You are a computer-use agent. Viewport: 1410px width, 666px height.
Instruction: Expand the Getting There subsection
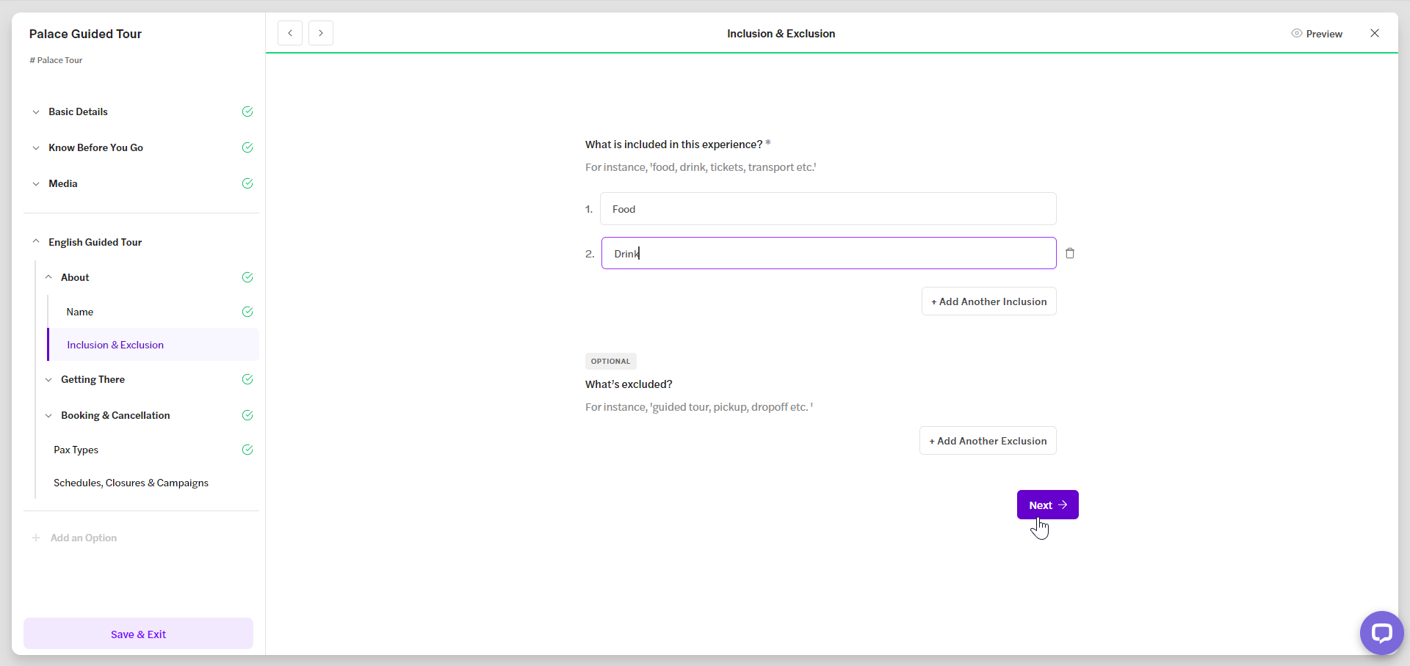click(x=48, y=380)
